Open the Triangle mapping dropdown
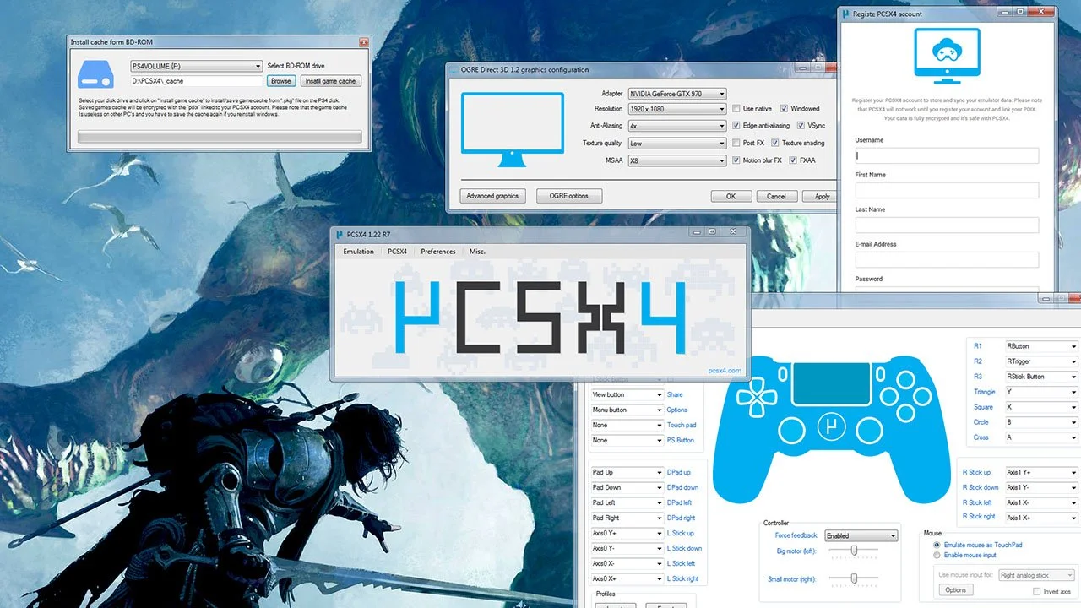 pyautogui.click(x=1041, y=392)
